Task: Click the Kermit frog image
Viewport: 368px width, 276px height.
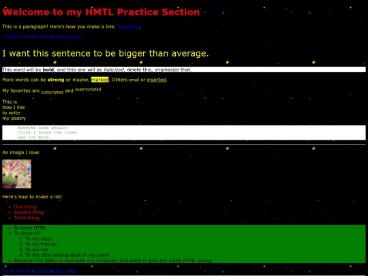Action: click(16, 174)
